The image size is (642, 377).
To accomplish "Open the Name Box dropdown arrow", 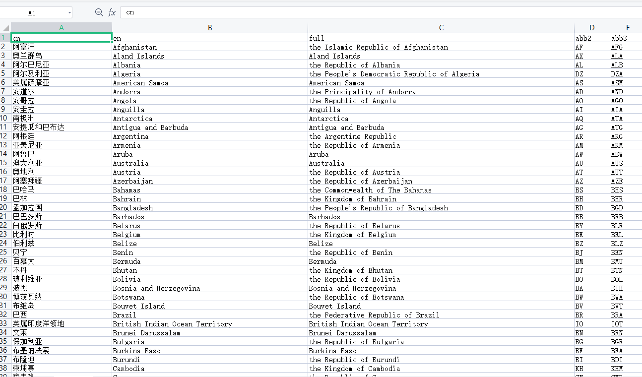I will [x=68, y=13].
